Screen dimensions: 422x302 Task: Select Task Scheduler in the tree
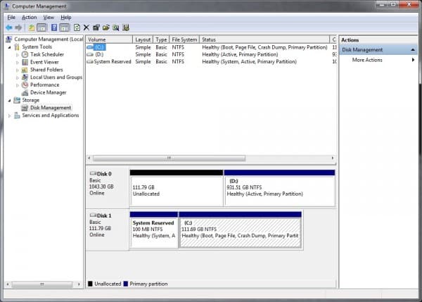tap(47, 54)
